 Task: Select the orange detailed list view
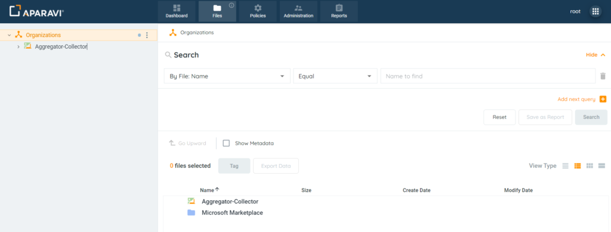coord(578,166)
